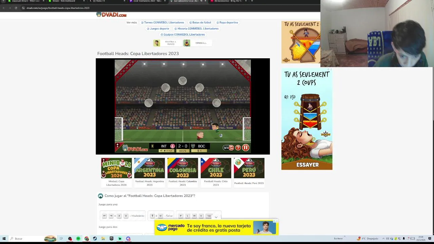The image size is (434, 244).
Task: Click the address bar URL
Action: point(58,8)
